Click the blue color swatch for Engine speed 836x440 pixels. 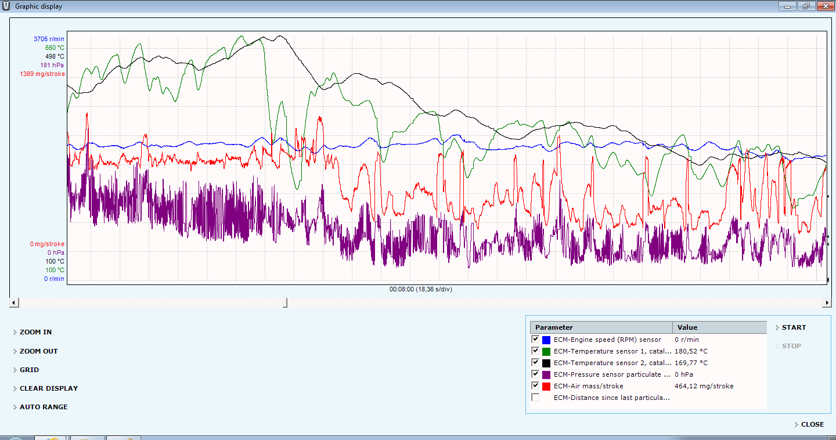pyautogui.click(x=546, y=340)
